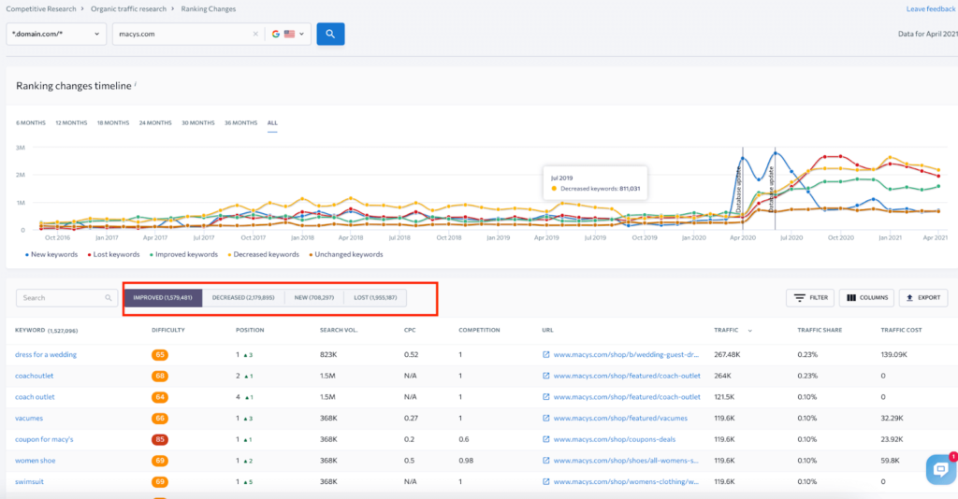Sort by the Search Vol. column header
Image resolution: width=958 pixels, height=499 pixels.
click(339, 330)
